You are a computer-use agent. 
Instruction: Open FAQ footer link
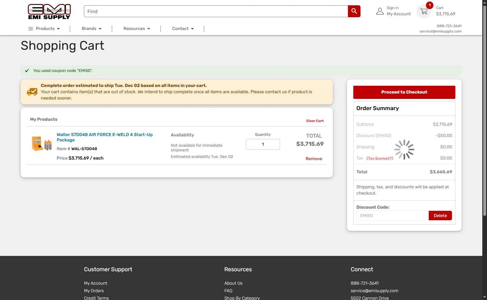228,291
